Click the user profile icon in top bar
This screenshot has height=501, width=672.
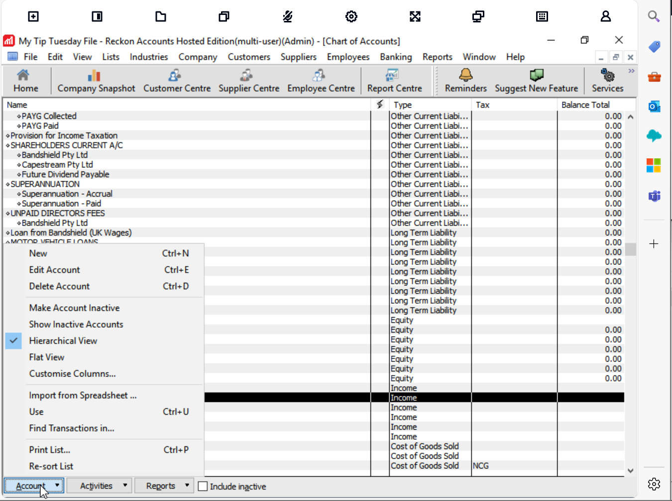606,16
